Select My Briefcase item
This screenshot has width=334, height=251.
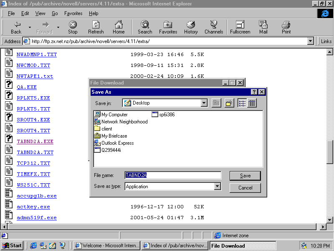click(111, 136)
